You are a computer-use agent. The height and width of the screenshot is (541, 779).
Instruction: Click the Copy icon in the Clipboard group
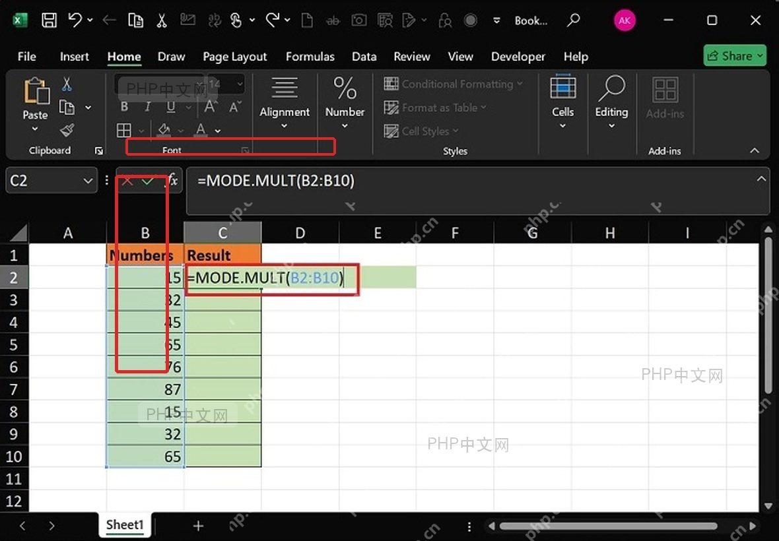point(67,107)
